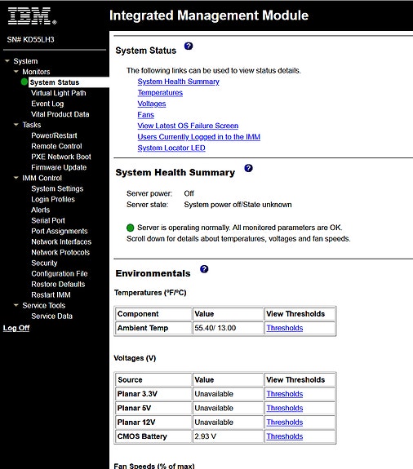Open Thresholds for Planar 5V
413x469 pixels.
pos(285,408)
